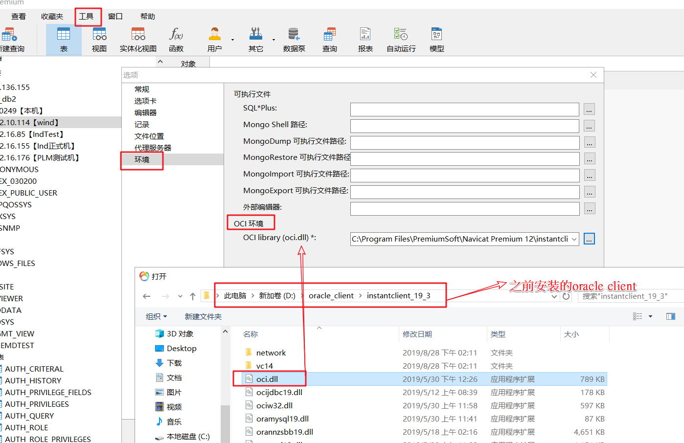Open the 帮助 menu
The image size is (684, 443).
point(148,17)
